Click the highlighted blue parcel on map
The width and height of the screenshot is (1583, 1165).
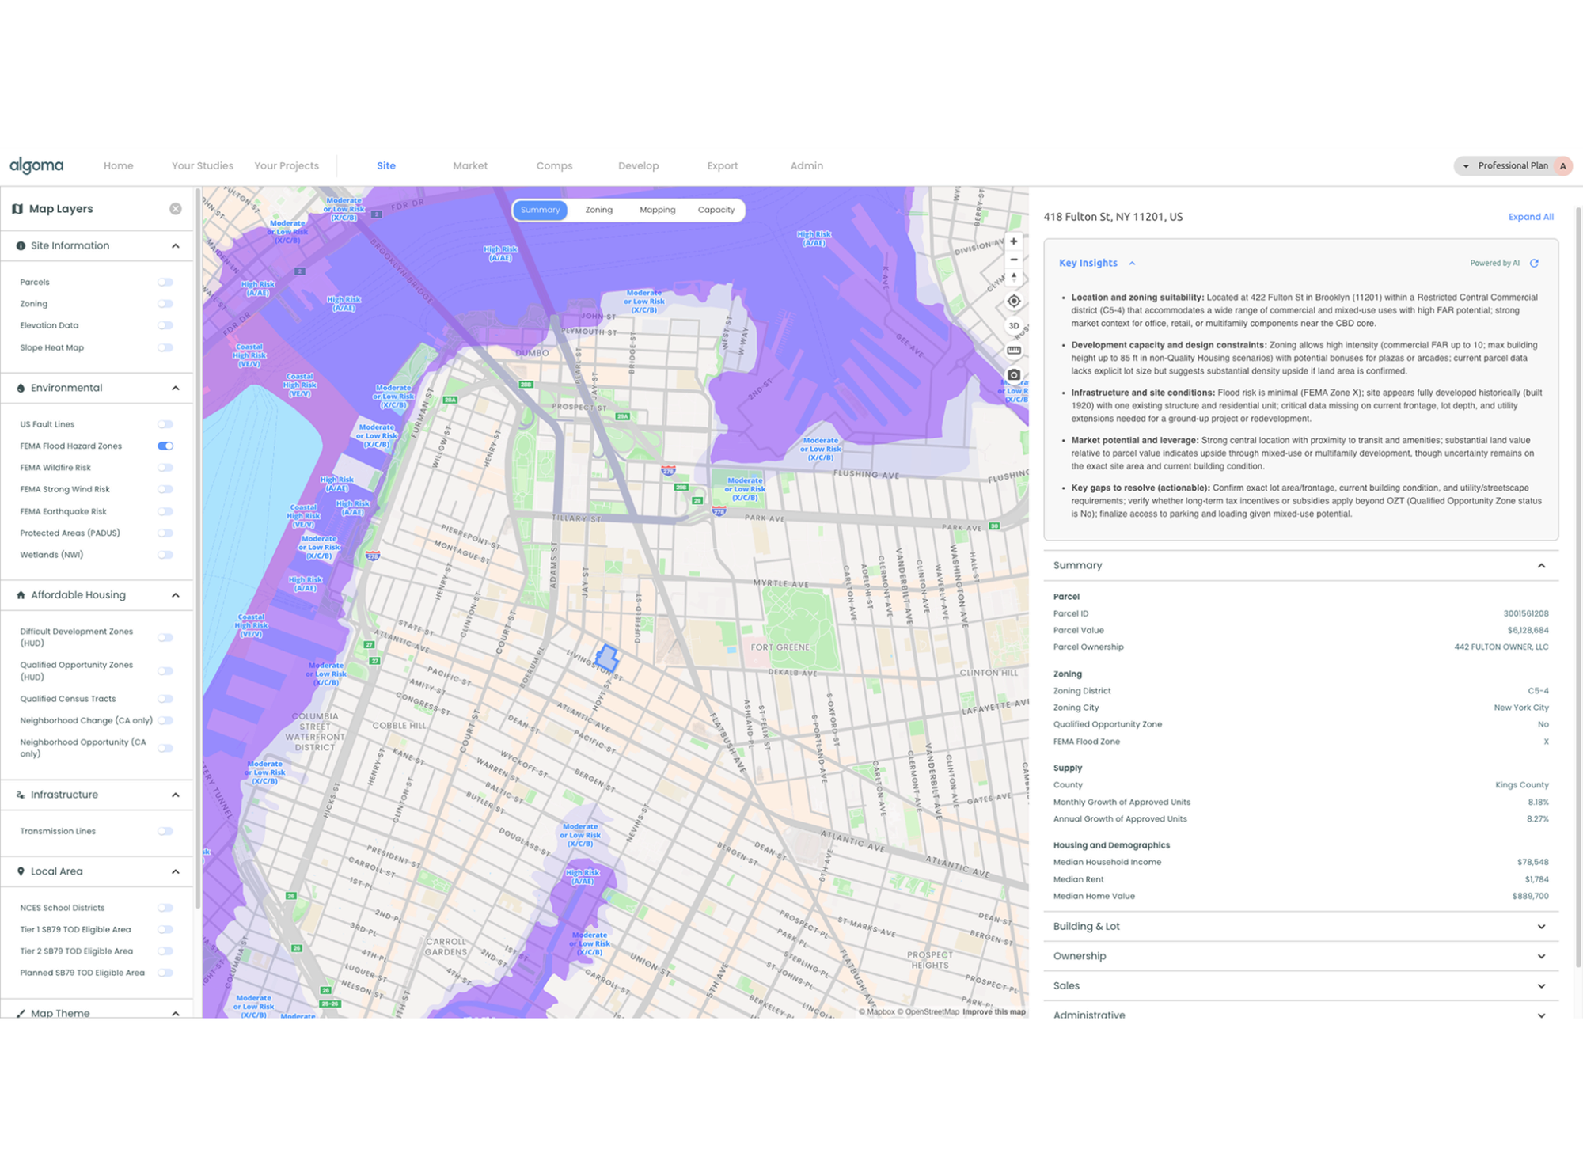pos(607,658)
